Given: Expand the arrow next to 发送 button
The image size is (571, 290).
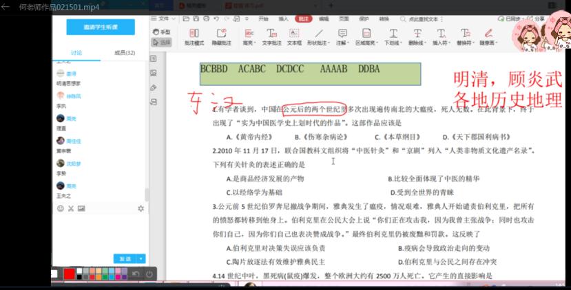Looking at the screenshot, I should point(142,259).
